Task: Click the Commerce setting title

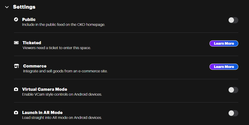Action: [x=35, y=66]
